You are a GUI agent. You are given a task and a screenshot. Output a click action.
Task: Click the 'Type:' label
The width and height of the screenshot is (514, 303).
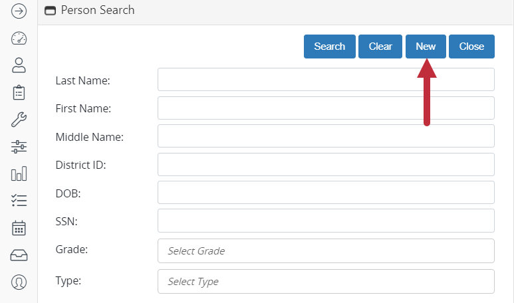tap(68, 280)
